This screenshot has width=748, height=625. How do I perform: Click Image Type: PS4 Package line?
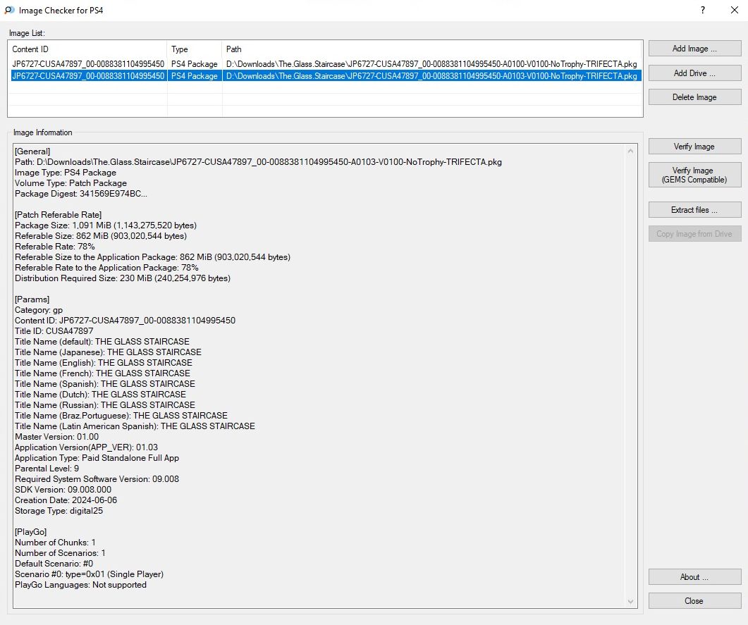point(66,173)
